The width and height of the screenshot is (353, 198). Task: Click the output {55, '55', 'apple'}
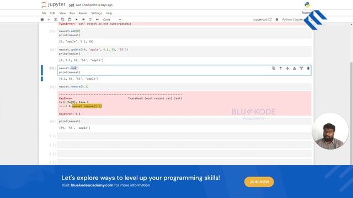tap(74, 128)
